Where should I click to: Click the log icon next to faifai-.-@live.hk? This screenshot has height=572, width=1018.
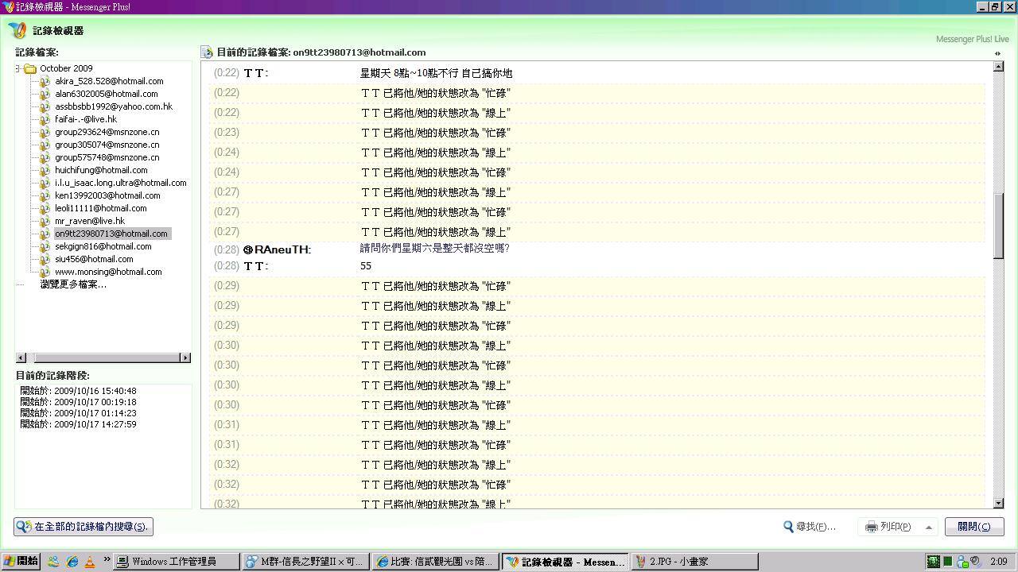pyautogui.click(x=45, y=119)
